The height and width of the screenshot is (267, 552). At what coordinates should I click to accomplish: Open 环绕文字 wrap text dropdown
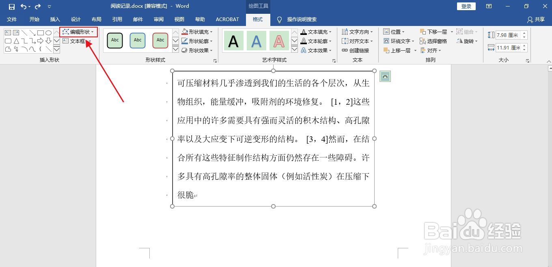(x=399, y=41)
